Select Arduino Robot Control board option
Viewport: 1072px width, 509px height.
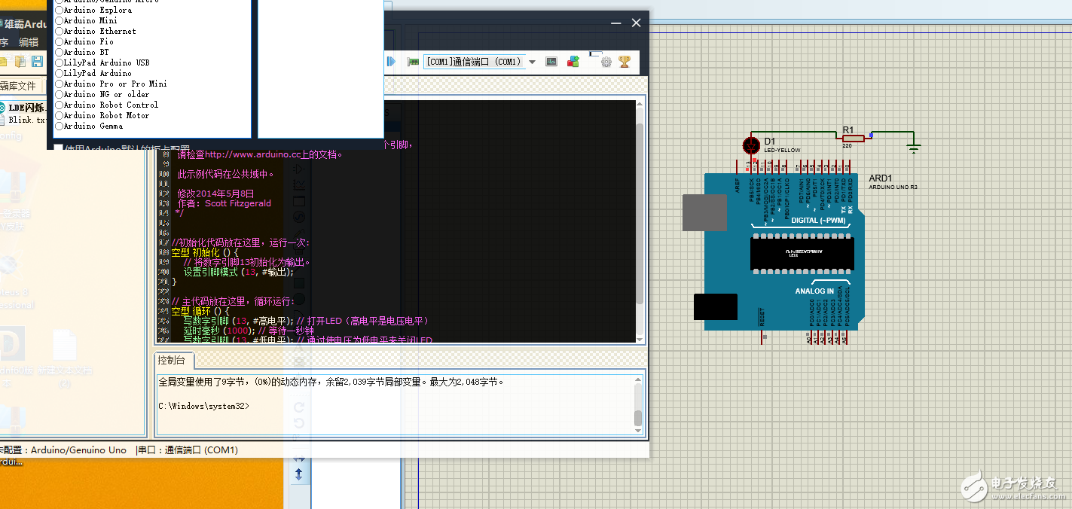107,105
